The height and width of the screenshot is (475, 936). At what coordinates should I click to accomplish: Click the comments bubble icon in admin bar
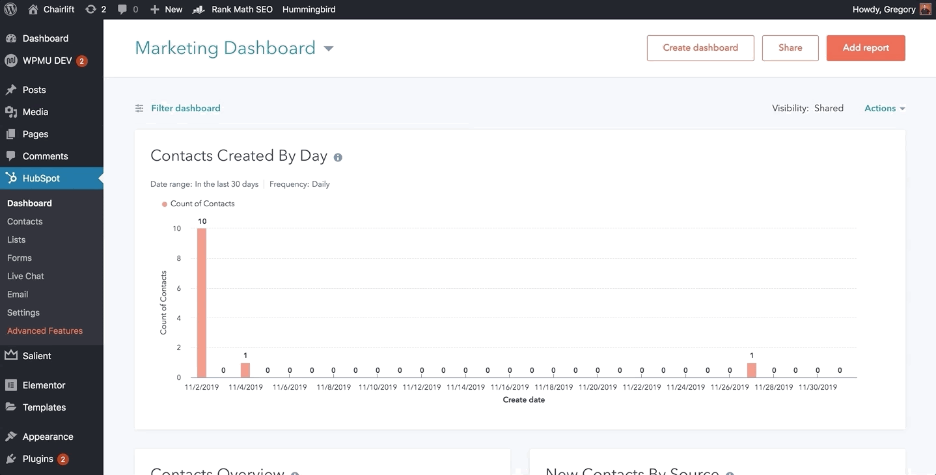122,9
